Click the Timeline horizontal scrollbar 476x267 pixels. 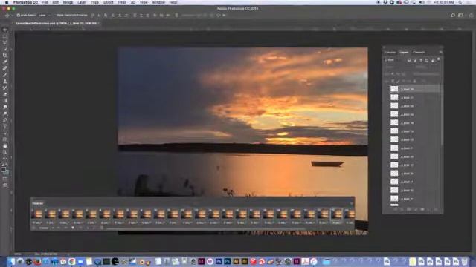(x=205, y=228)
